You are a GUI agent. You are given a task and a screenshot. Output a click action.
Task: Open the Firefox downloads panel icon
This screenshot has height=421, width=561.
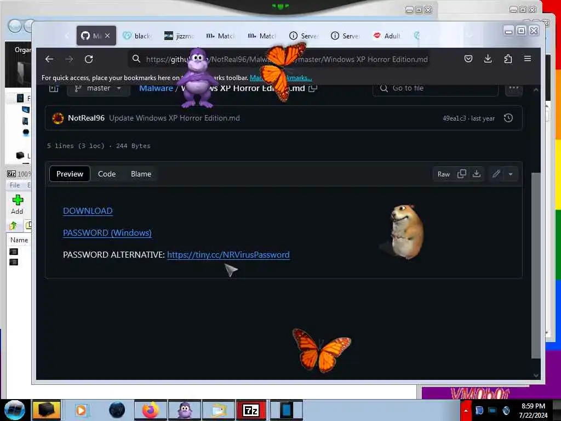coord(488,59)
